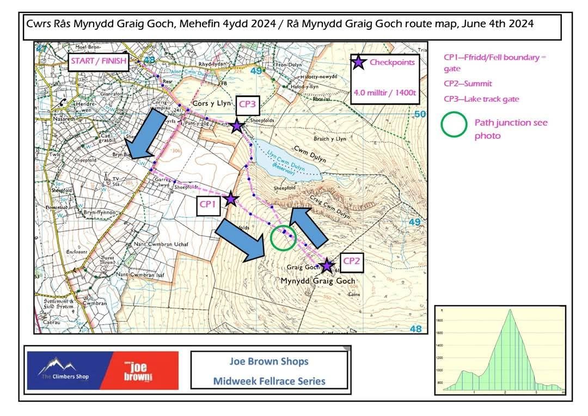588x416 pixels.
Task: Select the CP3 label box
Action: 247,105
